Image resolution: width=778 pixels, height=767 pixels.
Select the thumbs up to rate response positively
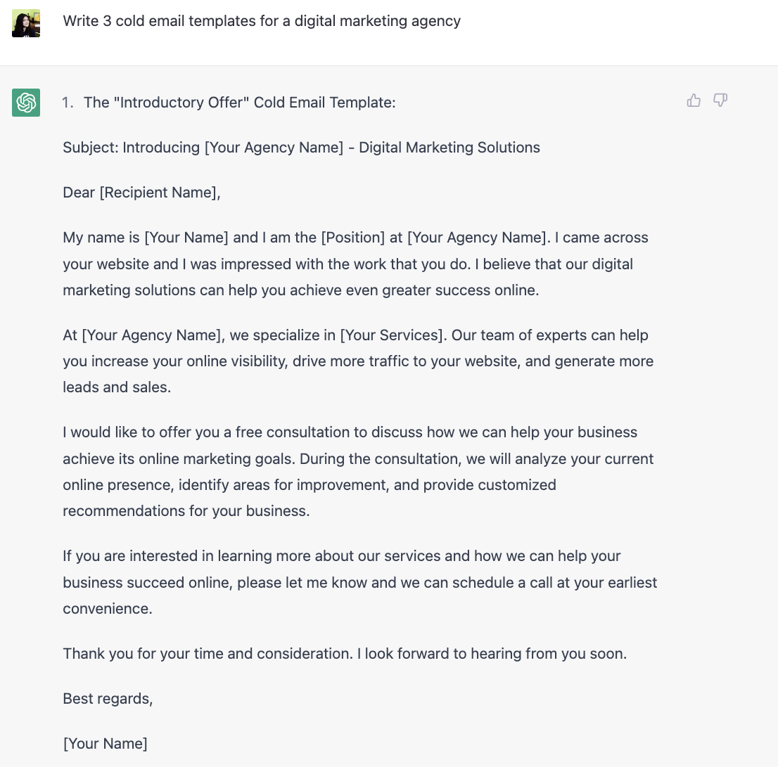tap(693, 101)
